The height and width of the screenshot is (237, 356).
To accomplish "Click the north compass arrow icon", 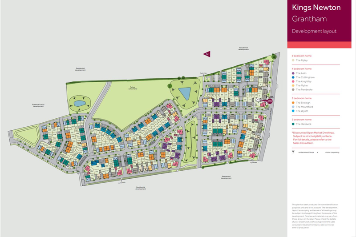I will coord(207,54).
